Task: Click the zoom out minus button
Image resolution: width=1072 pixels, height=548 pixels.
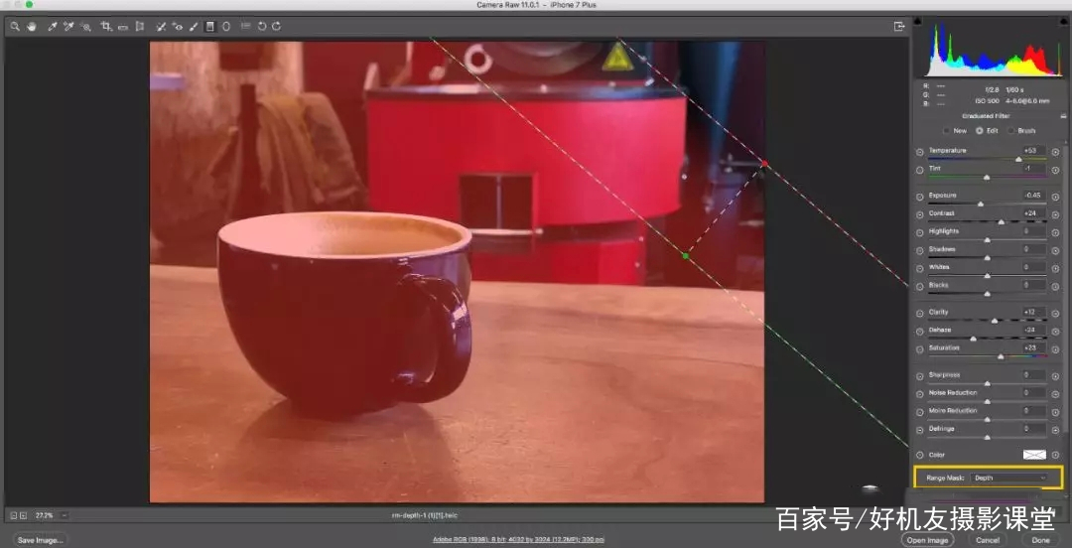Action: click(x=14, y=515)
